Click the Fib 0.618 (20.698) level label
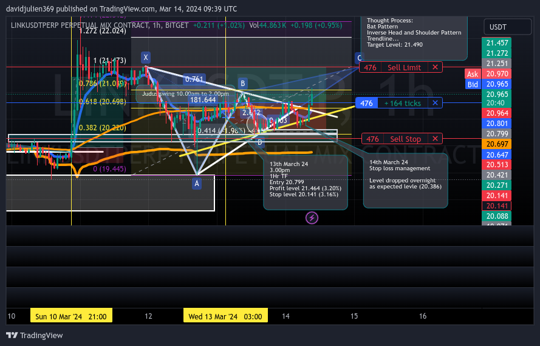Image resolution: width=540 pixels, height=346 pixels. 103,102
